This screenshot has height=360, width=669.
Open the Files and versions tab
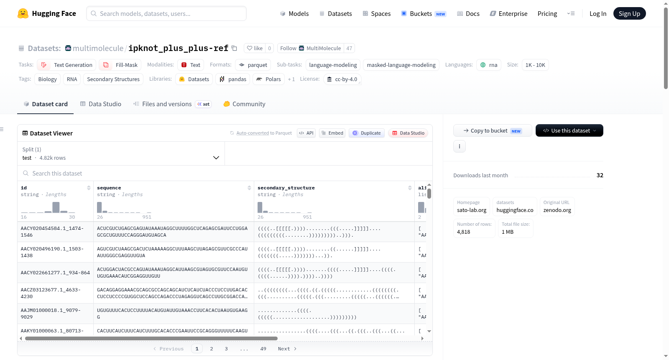click(172, 104)
